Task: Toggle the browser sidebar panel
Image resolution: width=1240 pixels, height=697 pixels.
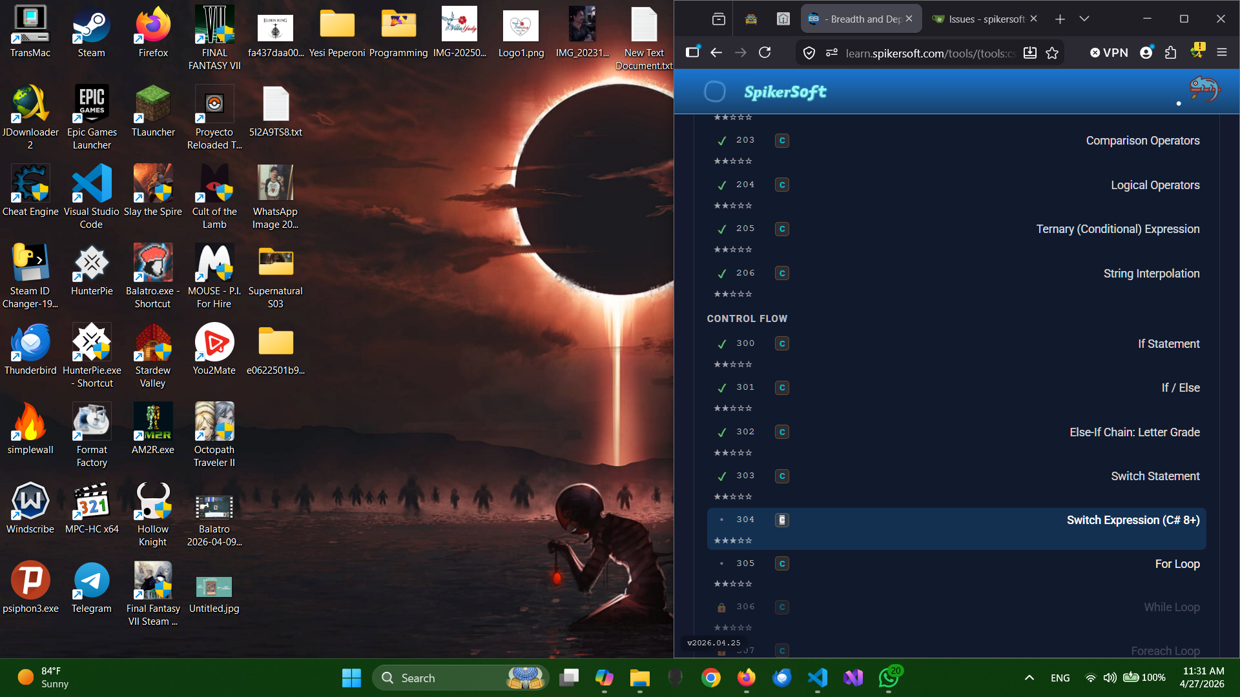Action: (692, 53)
